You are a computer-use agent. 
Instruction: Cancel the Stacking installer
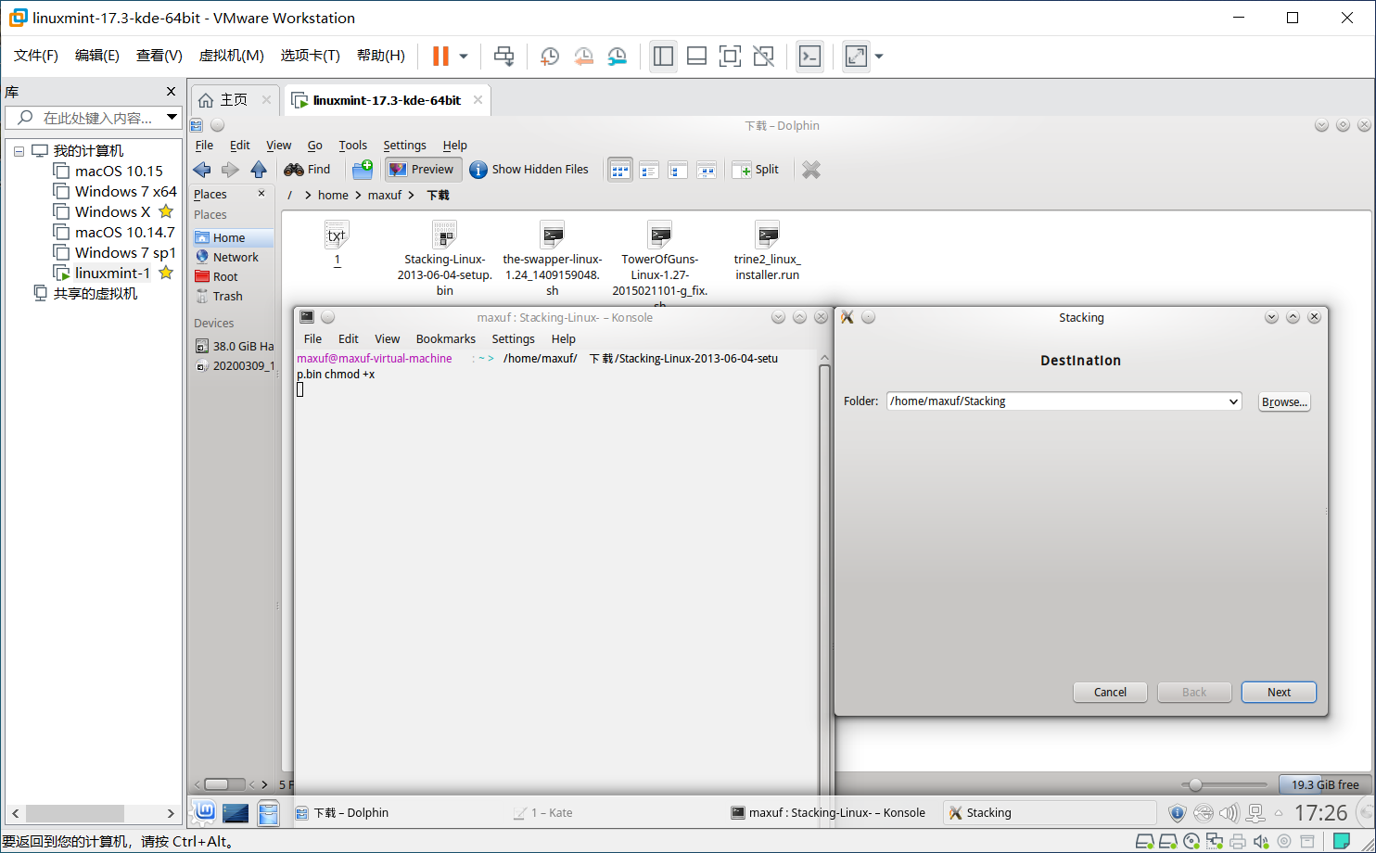click(x=1110, y=693)
